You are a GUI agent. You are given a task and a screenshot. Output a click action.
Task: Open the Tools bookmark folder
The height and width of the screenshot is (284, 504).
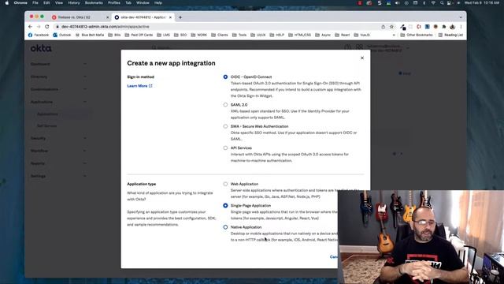(x=239, y=35)
